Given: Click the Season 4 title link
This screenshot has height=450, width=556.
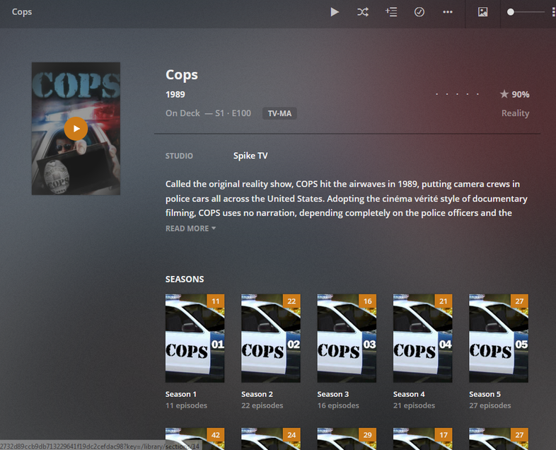Looking at the screenshot, I should tap(409, 394).
